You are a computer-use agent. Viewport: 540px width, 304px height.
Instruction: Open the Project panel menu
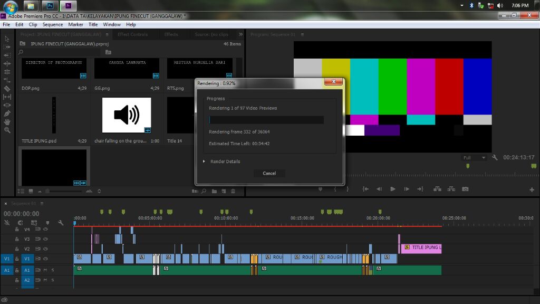(x=107, y=34)
